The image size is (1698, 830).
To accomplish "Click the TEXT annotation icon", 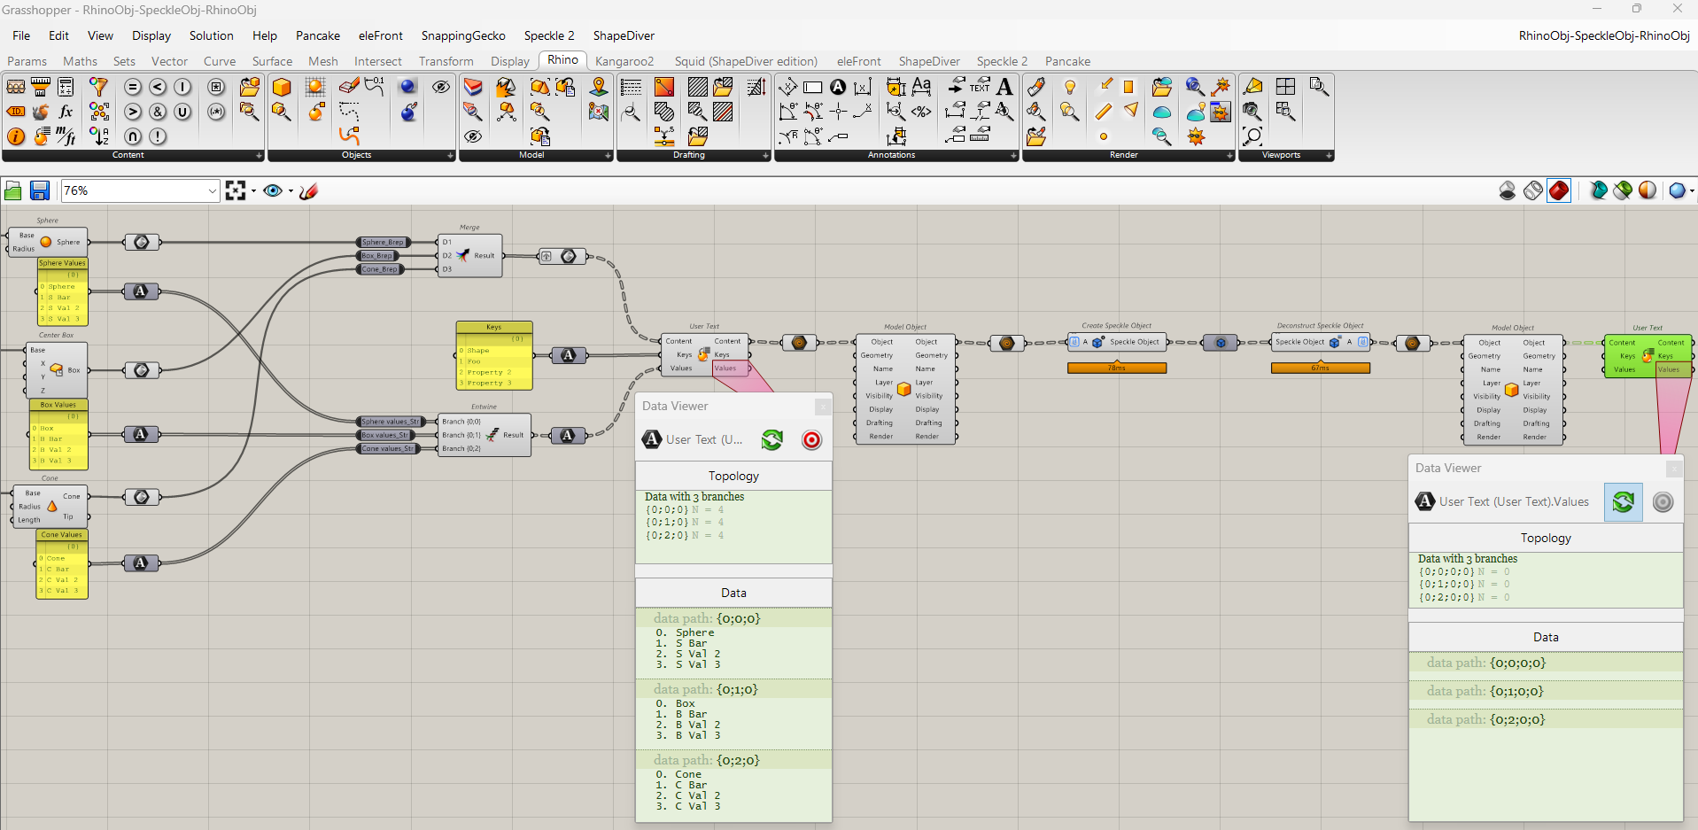I will pos(980,87).
